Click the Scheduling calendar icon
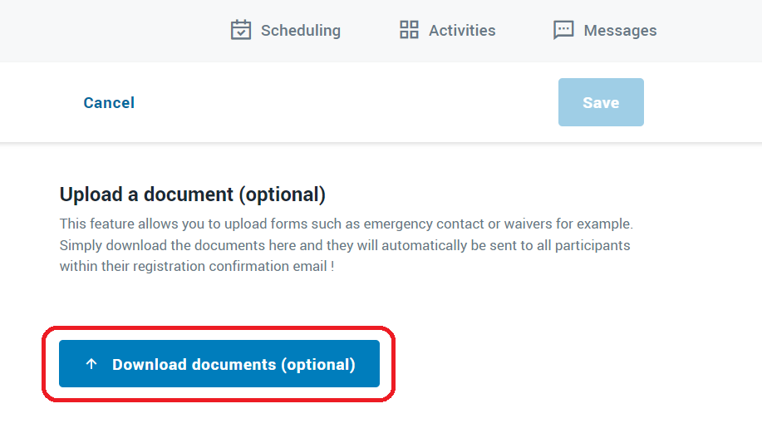The height and width of the screenshot is (443, 762). click(240, 30)
